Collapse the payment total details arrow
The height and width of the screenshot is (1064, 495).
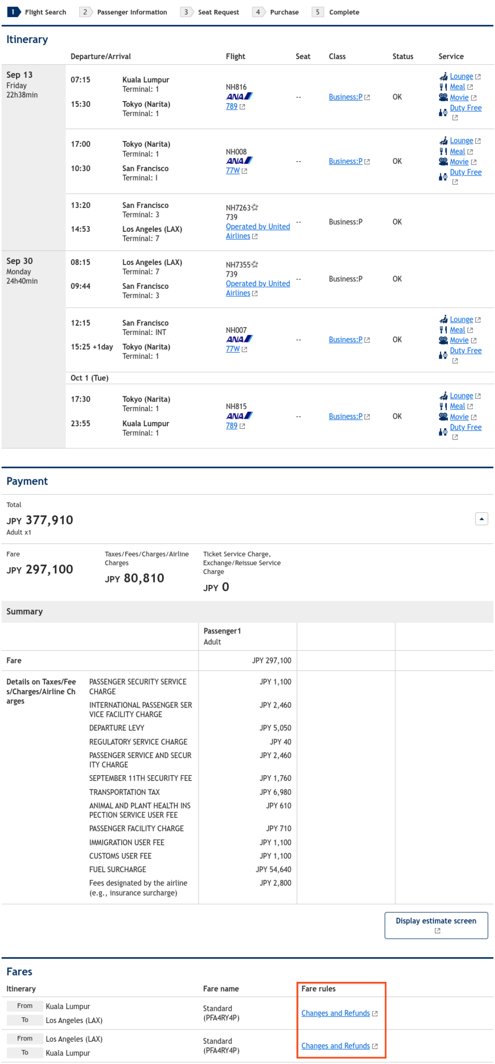(481, 519)
